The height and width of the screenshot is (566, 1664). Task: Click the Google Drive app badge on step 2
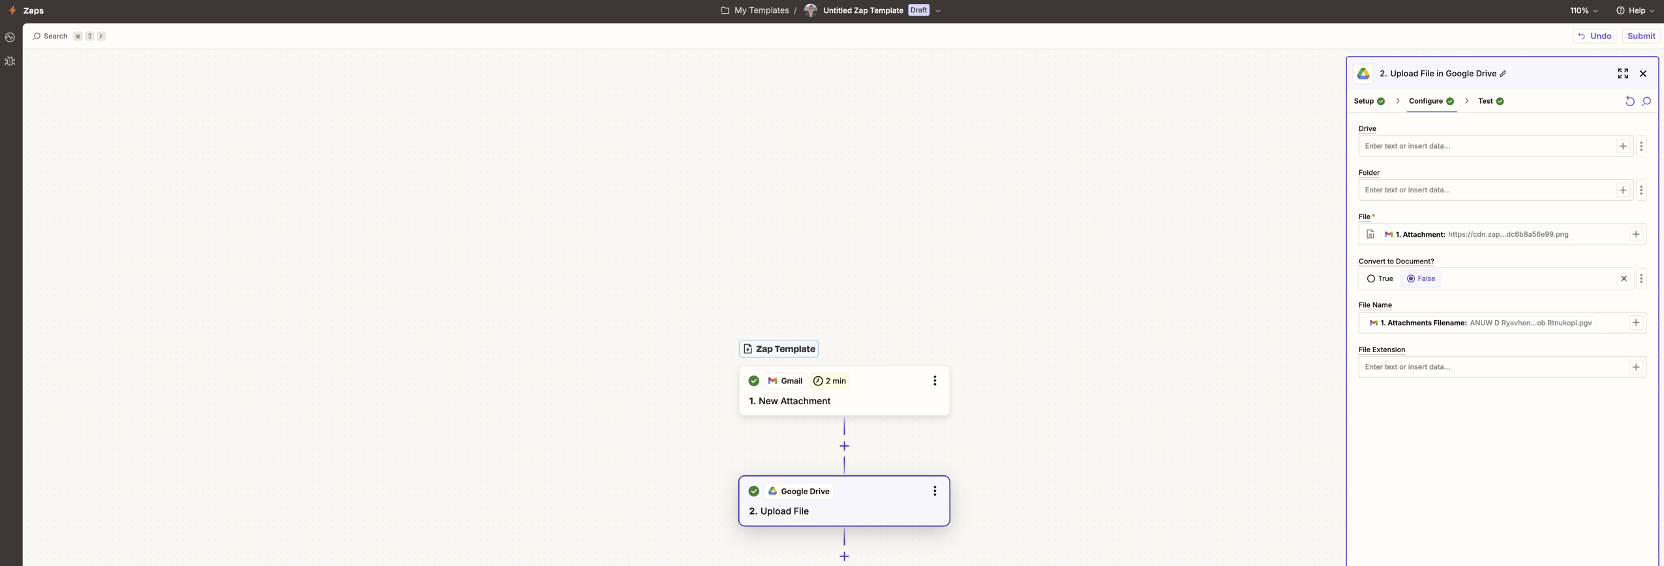pyautogui.click(x=798, y=492)
